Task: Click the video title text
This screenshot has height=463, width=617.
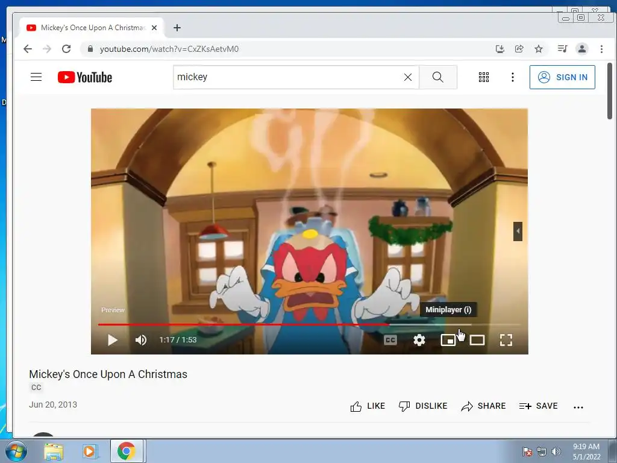Action: (x=108, y=374)
